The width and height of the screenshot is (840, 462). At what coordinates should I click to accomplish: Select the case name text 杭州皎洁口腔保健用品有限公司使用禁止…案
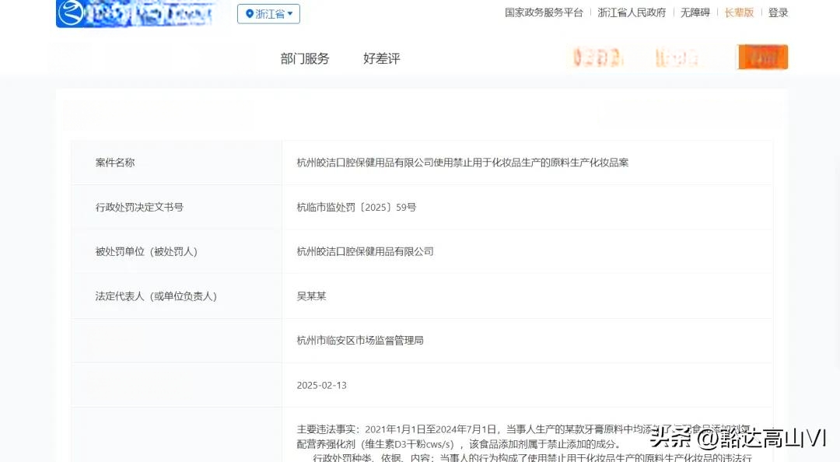tap(463, 163)
